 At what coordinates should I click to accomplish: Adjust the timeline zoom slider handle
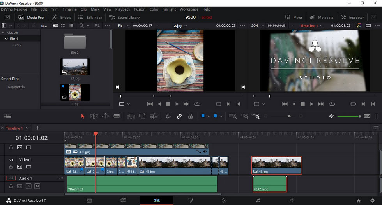click(289, 116)
